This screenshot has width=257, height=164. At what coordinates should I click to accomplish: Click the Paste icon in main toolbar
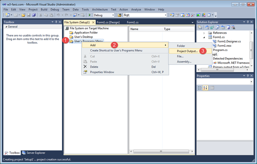click(x=51, y=15)
